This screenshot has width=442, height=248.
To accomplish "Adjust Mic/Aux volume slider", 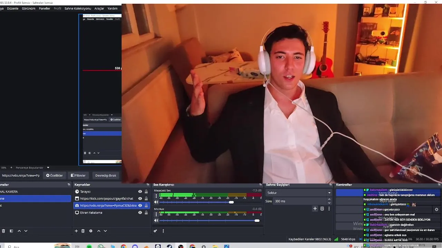I will pos(257,220).
